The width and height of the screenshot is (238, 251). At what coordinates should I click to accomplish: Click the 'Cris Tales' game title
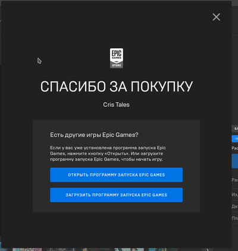click(x=116, y=104)
